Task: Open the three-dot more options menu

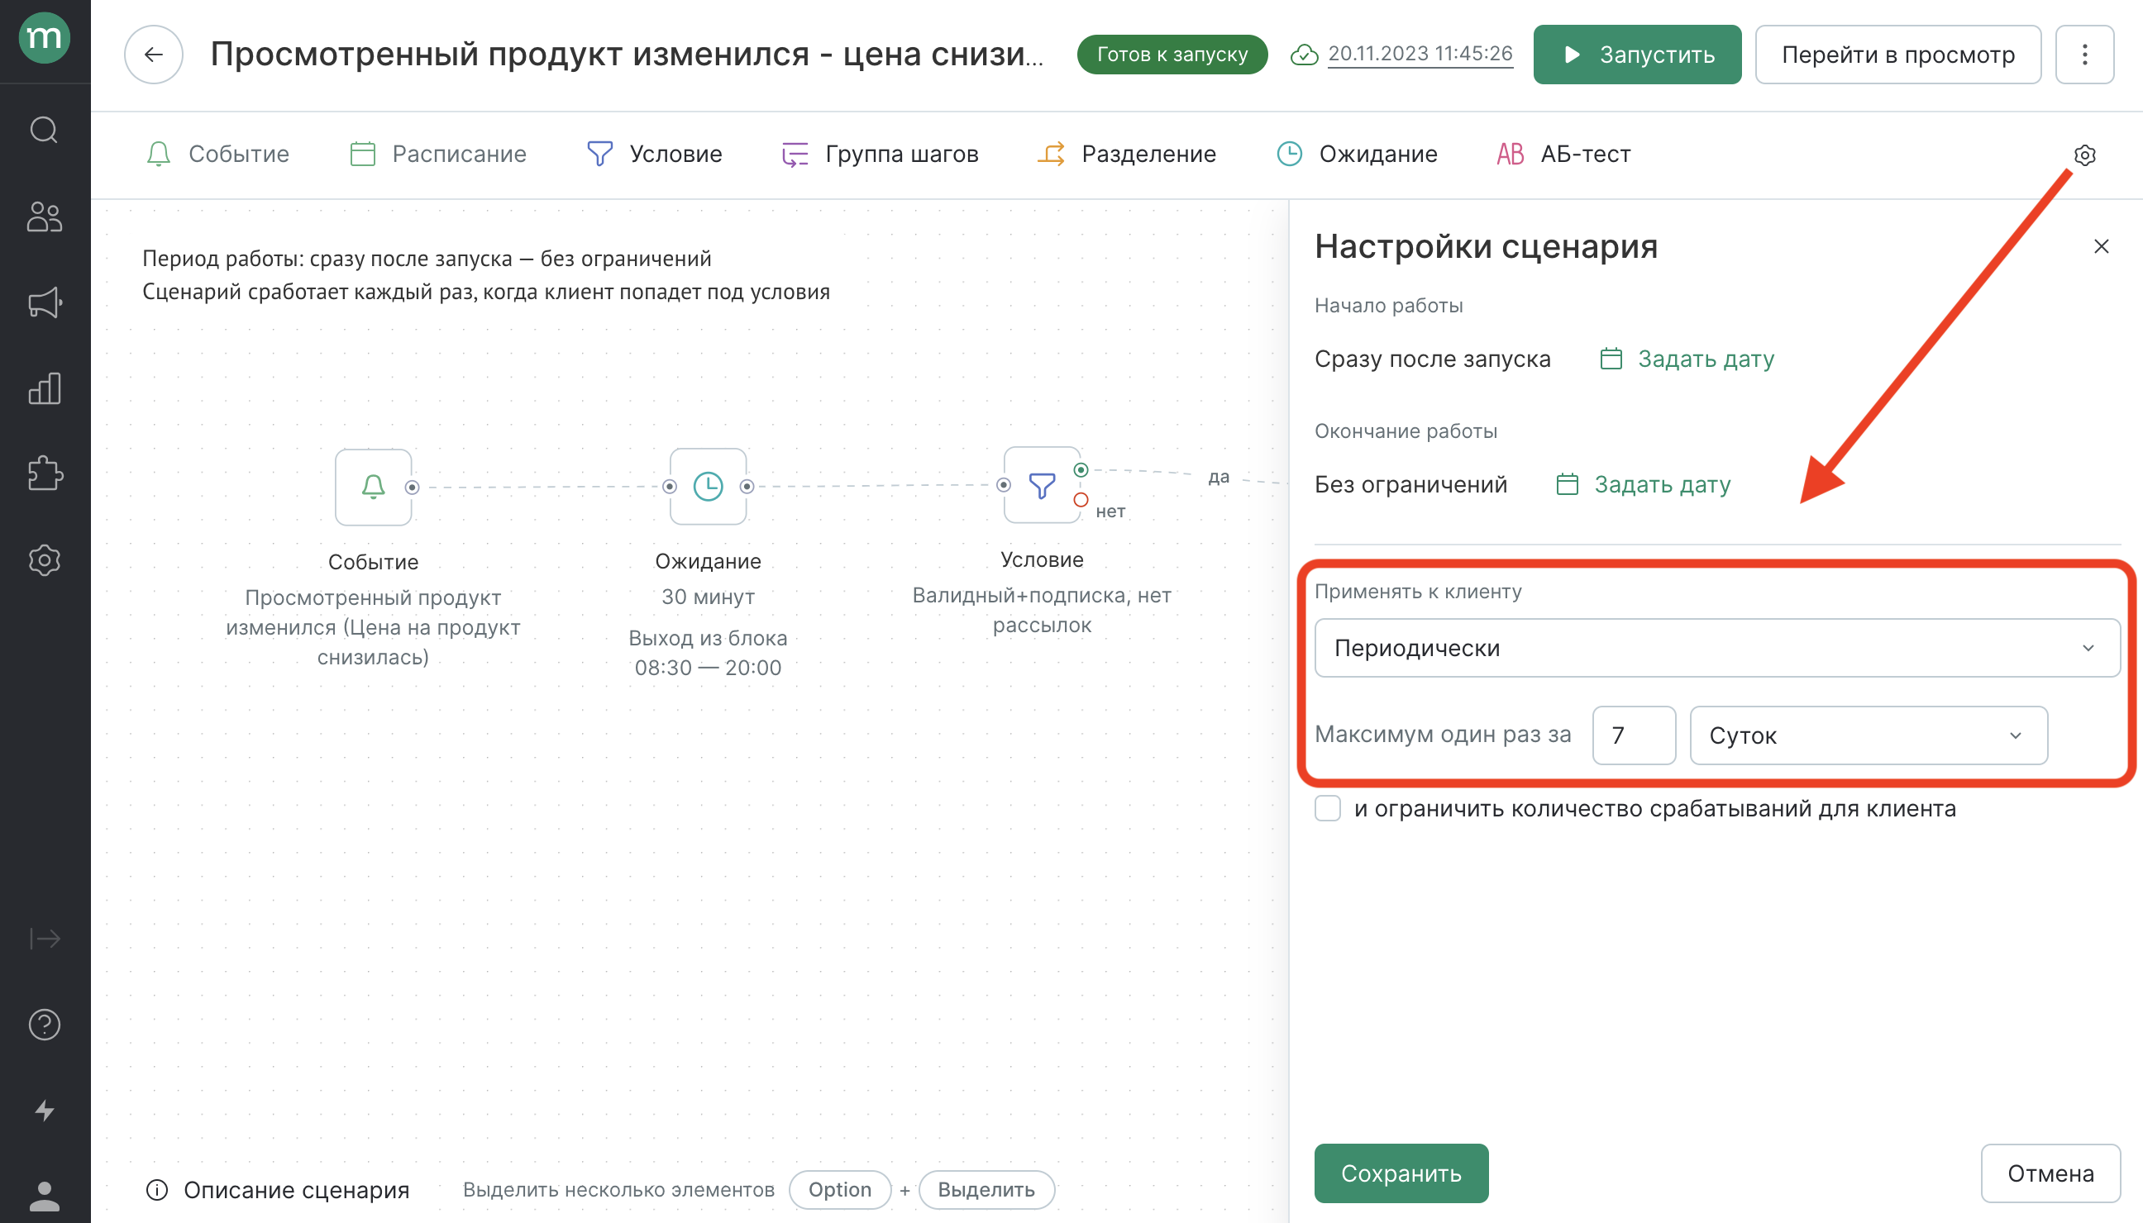Action: tap(2084, 55)
